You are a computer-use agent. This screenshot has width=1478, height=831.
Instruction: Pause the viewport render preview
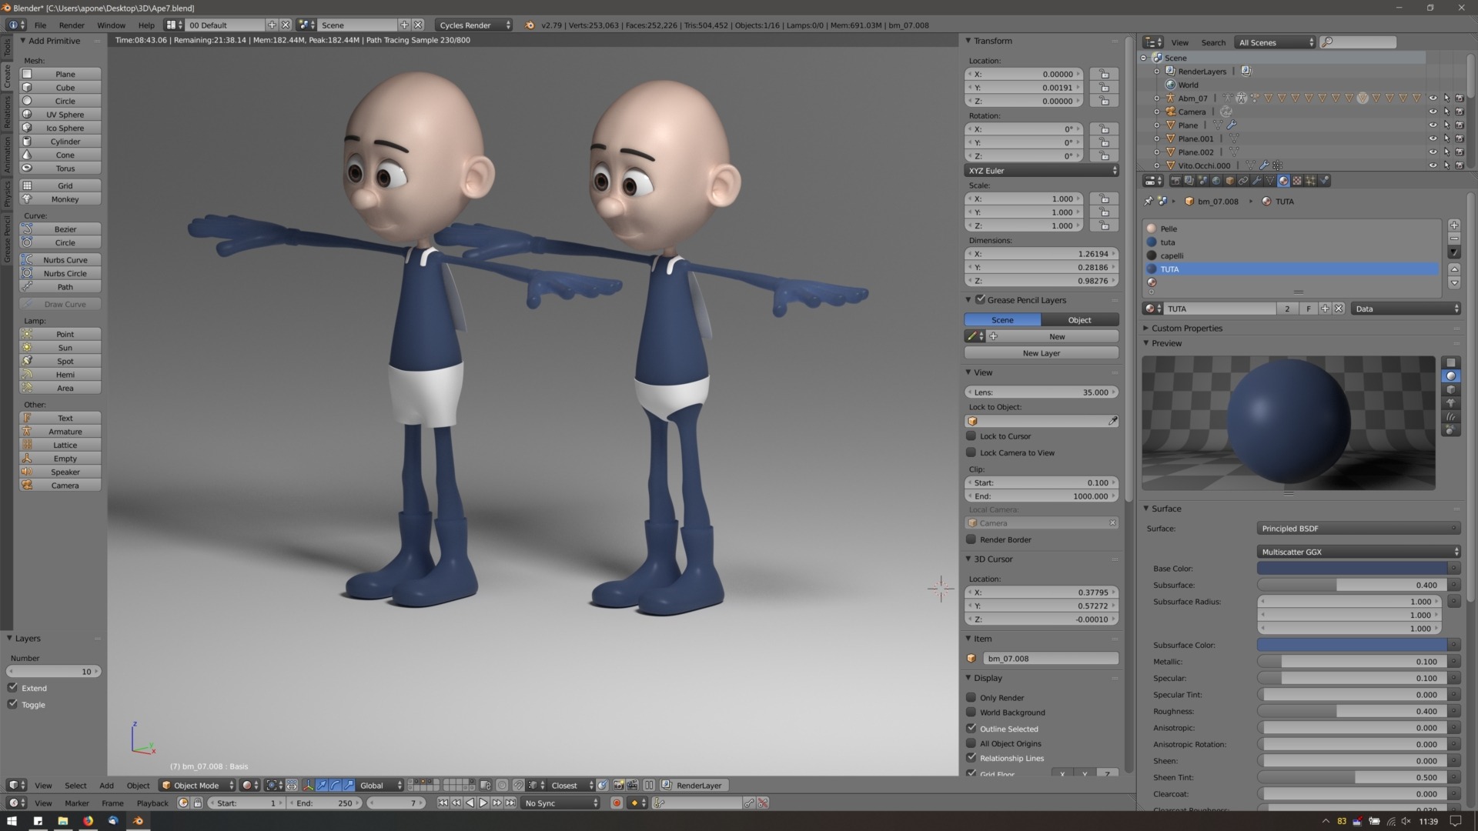[x=649, y=785]
